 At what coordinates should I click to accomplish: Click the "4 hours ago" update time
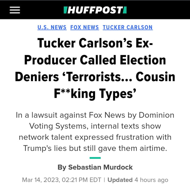pyautogui.click(x=151, y=180)
